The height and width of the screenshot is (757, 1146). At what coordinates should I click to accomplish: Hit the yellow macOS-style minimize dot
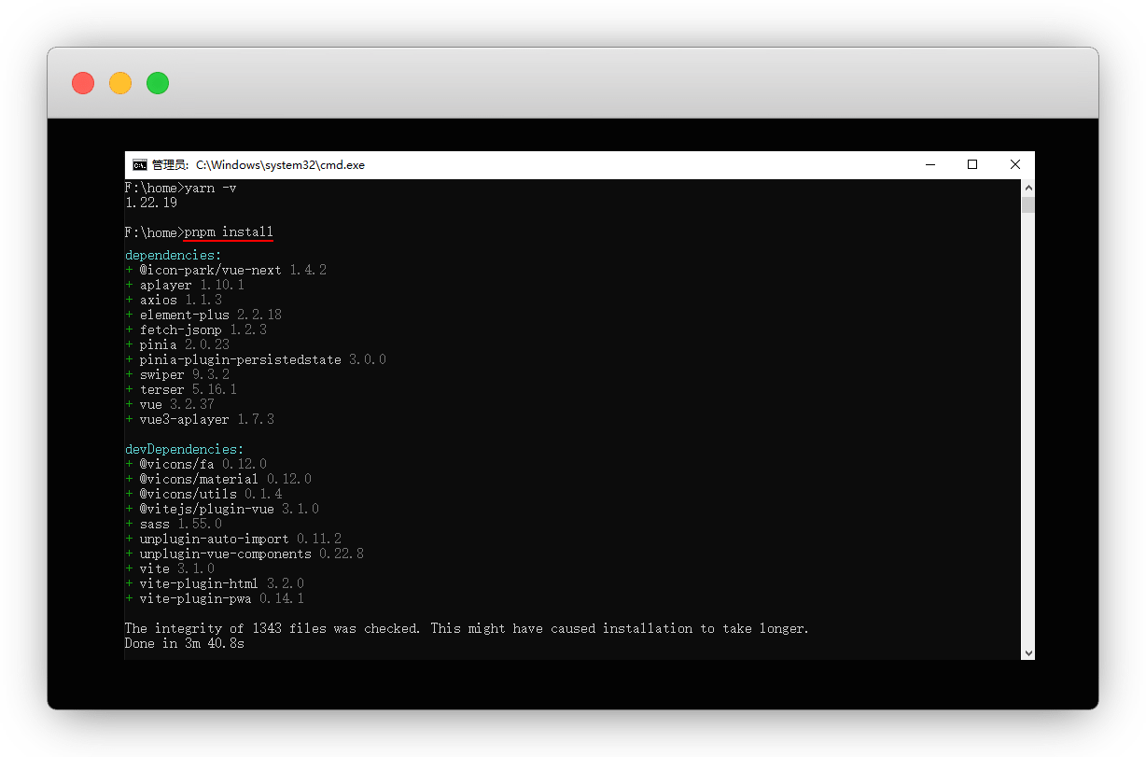point(120,83)
